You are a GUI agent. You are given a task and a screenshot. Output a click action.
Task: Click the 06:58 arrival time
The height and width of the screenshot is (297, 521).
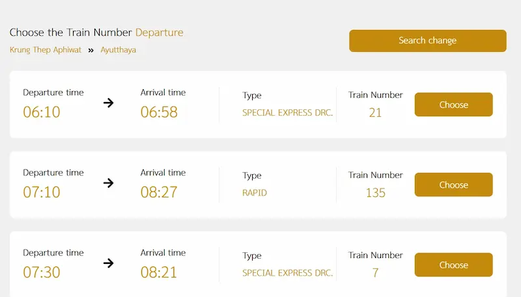pos(159,112)
